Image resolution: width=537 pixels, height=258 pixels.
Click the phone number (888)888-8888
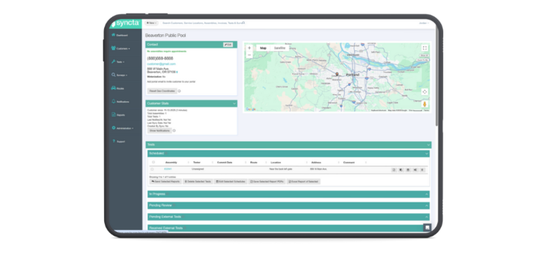coord(160,59)
